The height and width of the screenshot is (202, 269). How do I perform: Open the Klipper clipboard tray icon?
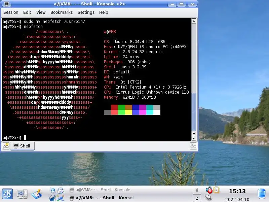click(216, 190)
